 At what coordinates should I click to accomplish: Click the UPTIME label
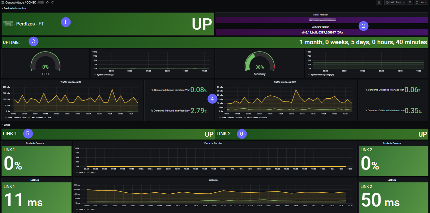click(11, 42)
